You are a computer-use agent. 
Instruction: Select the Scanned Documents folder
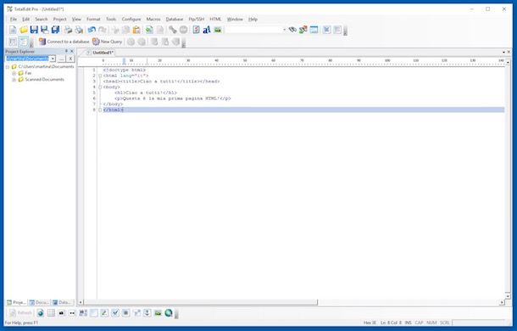(45, 80)
